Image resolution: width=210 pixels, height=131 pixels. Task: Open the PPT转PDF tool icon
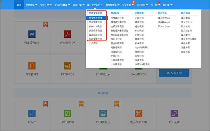67,66
